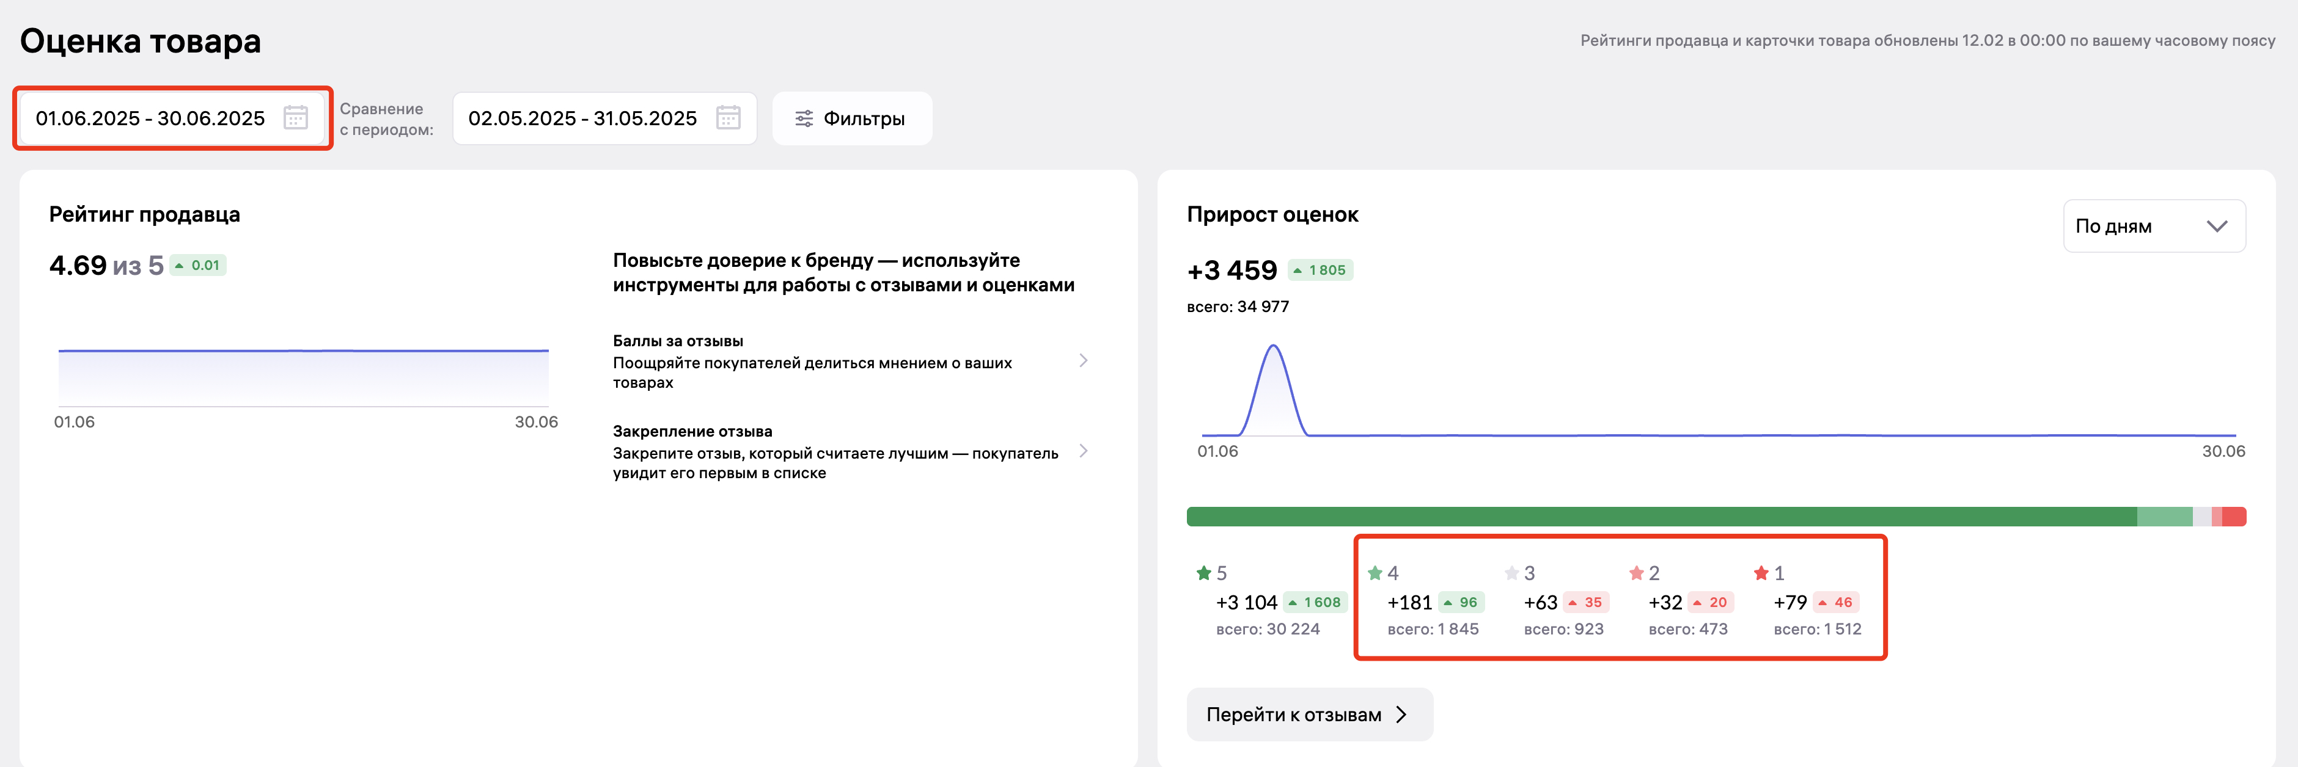Expand the По дням dropdown
Screen dimensions: 2298x767
pyautogui.click(x=2154, y=225)
